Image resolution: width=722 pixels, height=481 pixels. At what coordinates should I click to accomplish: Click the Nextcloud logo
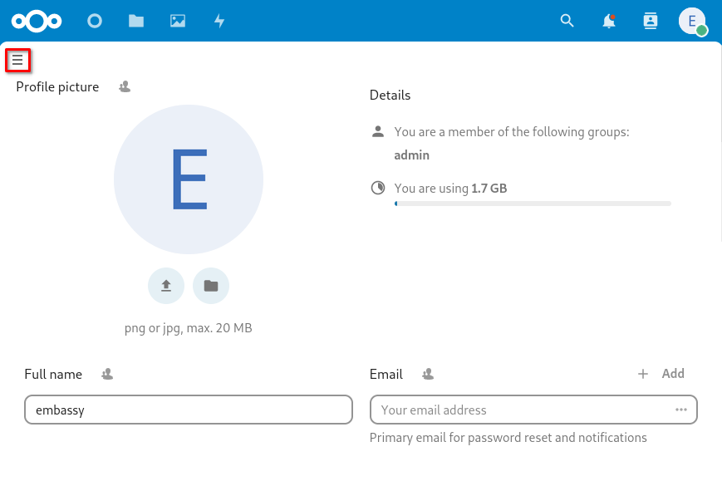pyautogui.click(x=37, y=21)
